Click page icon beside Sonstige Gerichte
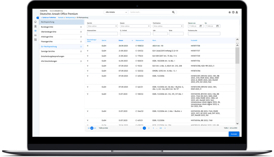The image size is (274, 157). (x=81, y=51)
